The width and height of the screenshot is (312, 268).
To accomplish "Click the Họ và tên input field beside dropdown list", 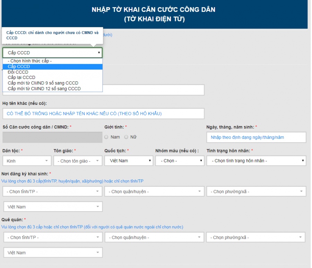I will (x=154, y=90).
